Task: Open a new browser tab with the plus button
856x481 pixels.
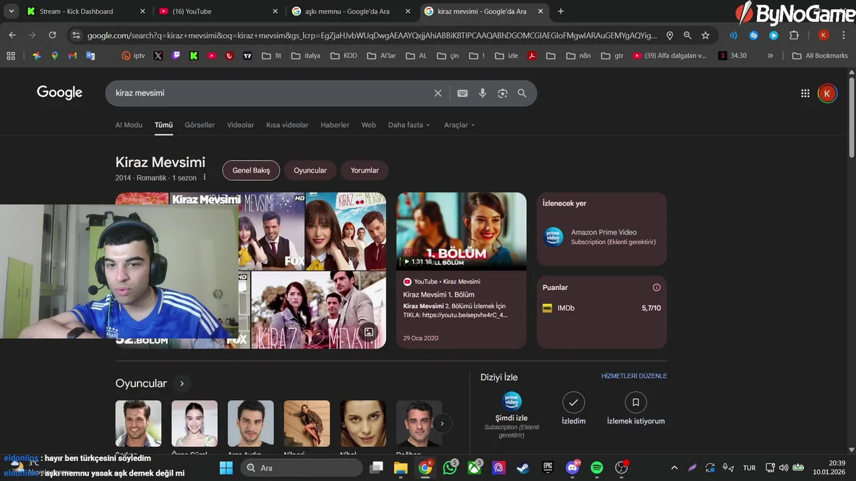Action: [560, 11]
